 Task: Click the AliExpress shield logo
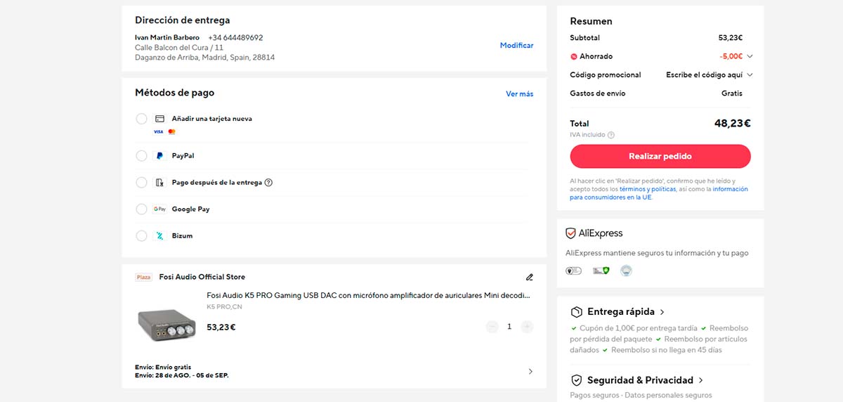tap(571, 233)
